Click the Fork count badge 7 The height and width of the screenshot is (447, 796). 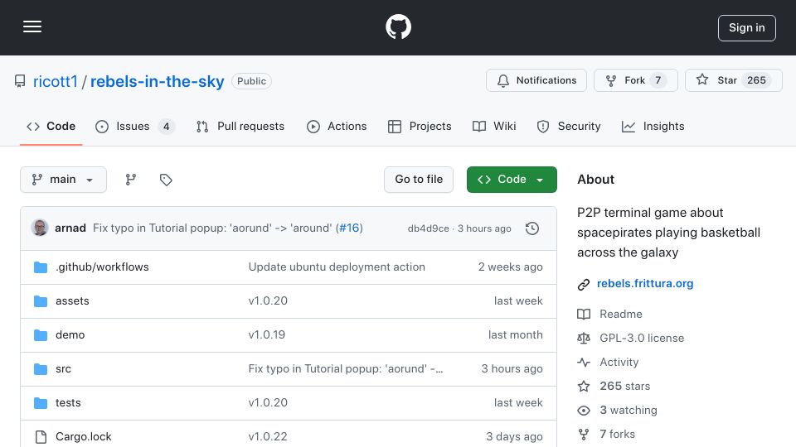pyautogui.click(x=658, y=80)
